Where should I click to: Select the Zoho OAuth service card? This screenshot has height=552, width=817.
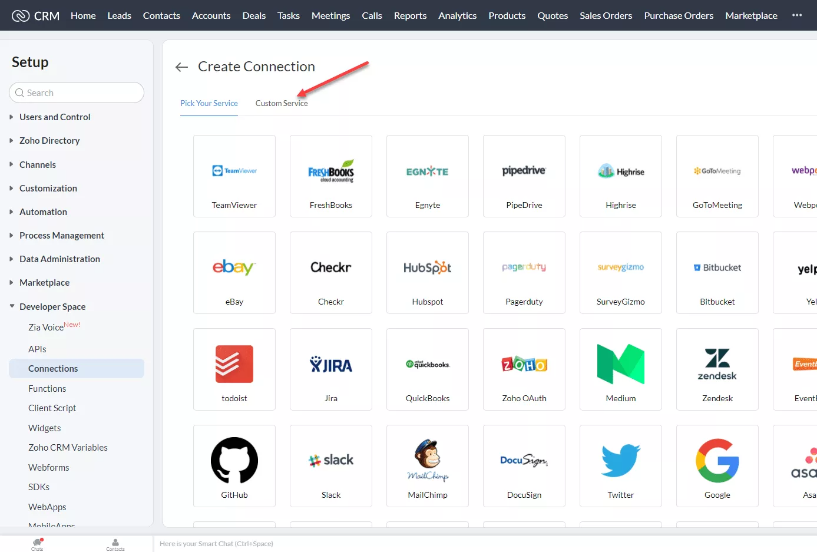(x=524, y=369)
